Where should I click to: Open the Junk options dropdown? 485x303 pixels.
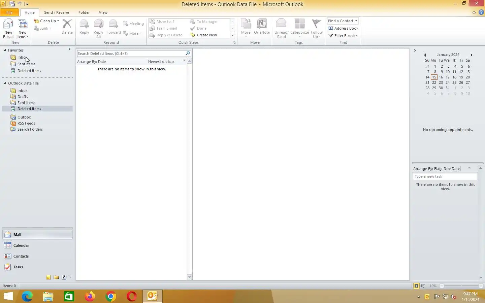point(43,28)
